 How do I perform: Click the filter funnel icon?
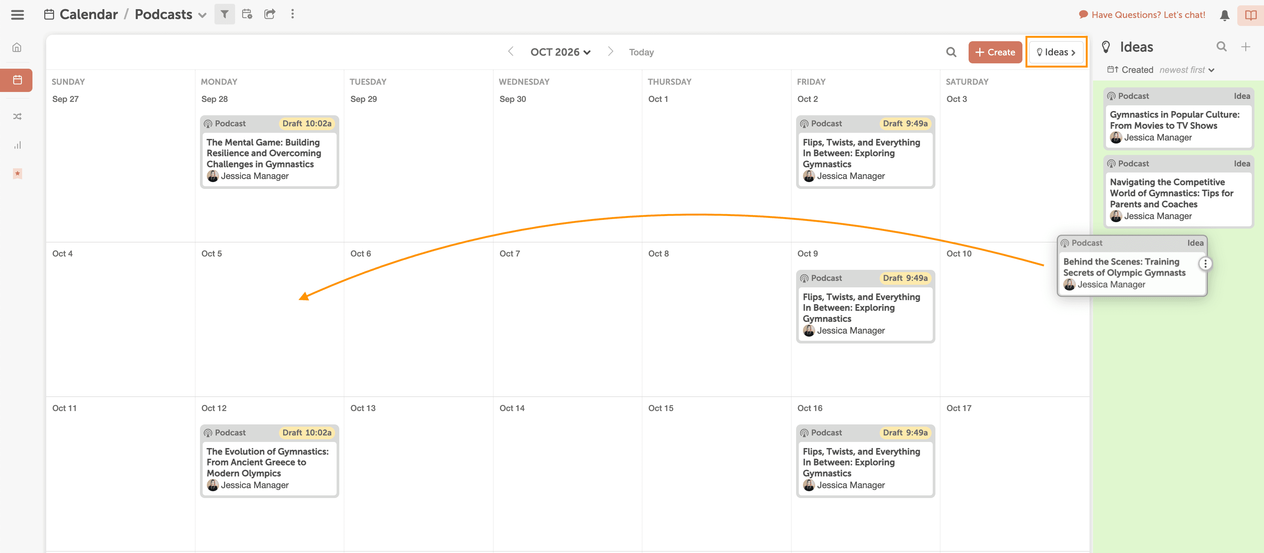point(224,14)
